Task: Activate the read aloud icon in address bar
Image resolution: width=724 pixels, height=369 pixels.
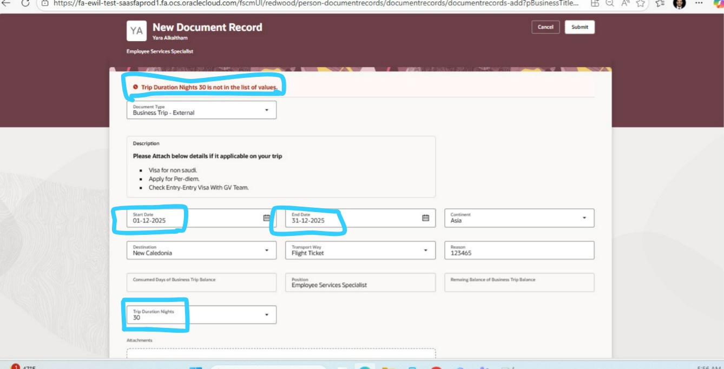Action: click(x=626, y=3)
